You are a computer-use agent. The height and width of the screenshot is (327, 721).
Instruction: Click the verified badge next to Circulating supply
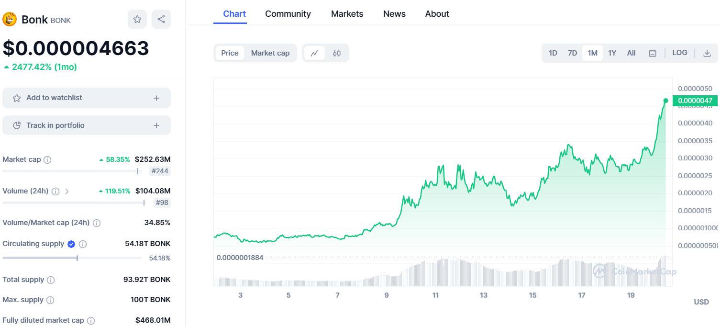point(71,244)
